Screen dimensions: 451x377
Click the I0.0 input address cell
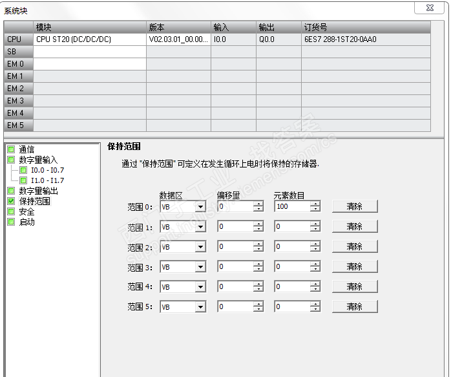[233, 39]
